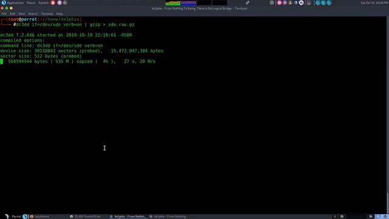Click the bottom-left Parrot menu button
This screenshot has width=389, height=219.
(x=13, y=217)
